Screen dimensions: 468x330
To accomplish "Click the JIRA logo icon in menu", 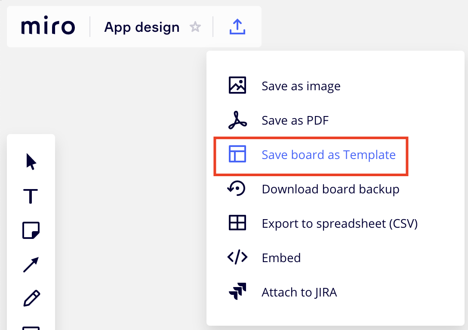I will tap(237, 292).
